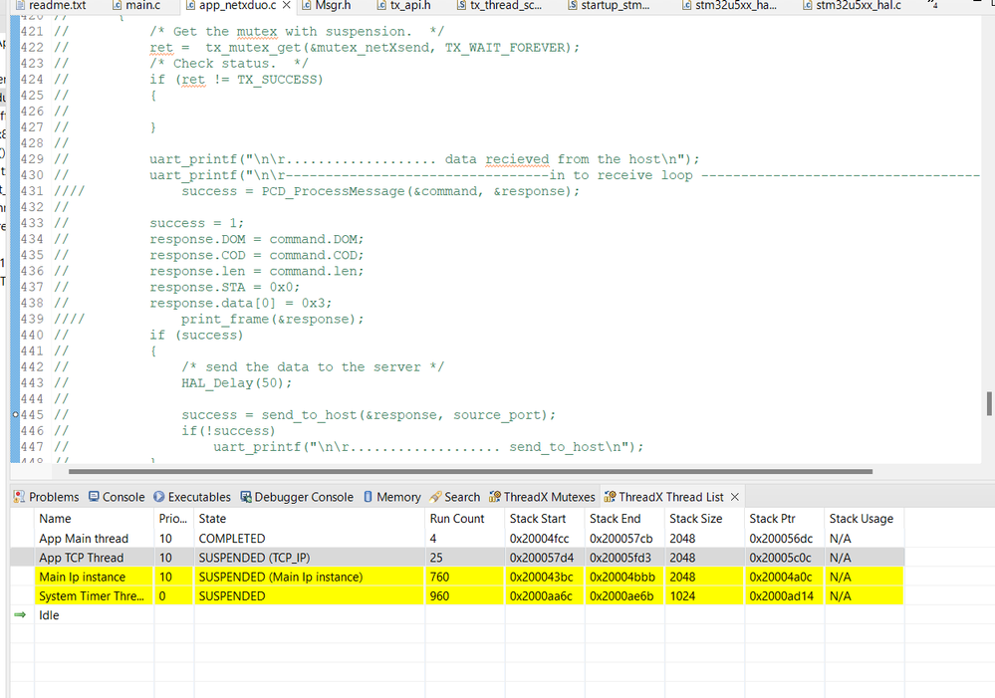
Task: Sort by the Prio... column header
Action: (x=174, y=519)
